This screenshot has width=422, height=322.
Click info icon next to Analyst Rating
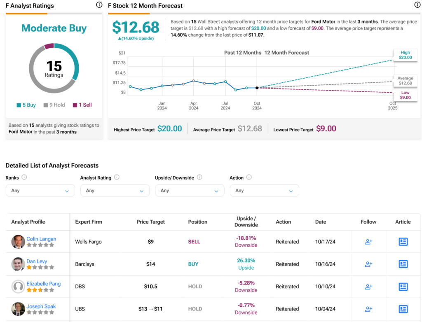coord(117,177)
